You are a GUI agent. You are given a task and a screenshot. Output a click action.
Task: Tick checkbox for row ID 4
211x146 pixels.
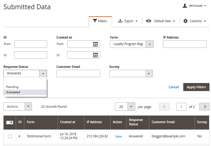(10, 136)
